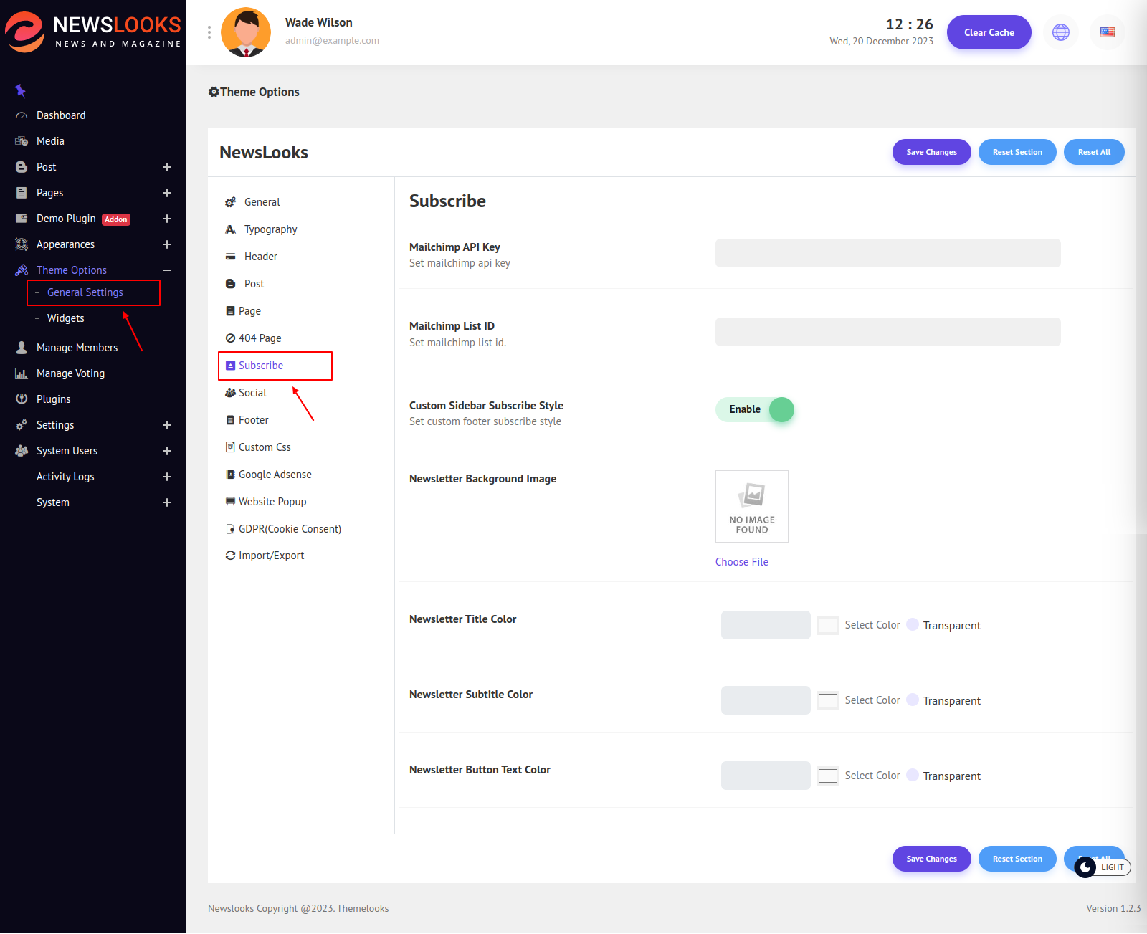Click the top Save Changes button
Viewport: 1147px width, 934px height.
click(931, 152)
